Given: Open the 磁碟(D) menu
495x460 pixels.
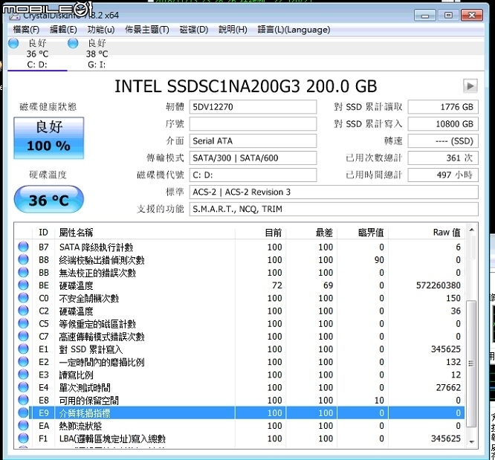Looking at the screenshot, I should [x=193, y=30].
